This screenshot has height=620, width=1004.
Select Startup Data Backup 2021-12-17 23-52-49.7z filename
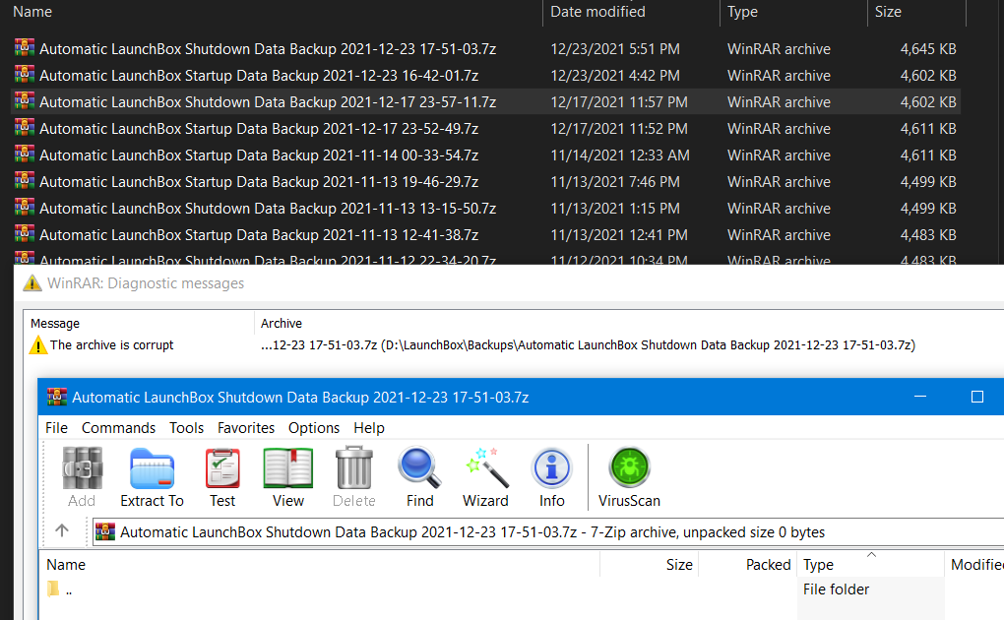(259, 129)
